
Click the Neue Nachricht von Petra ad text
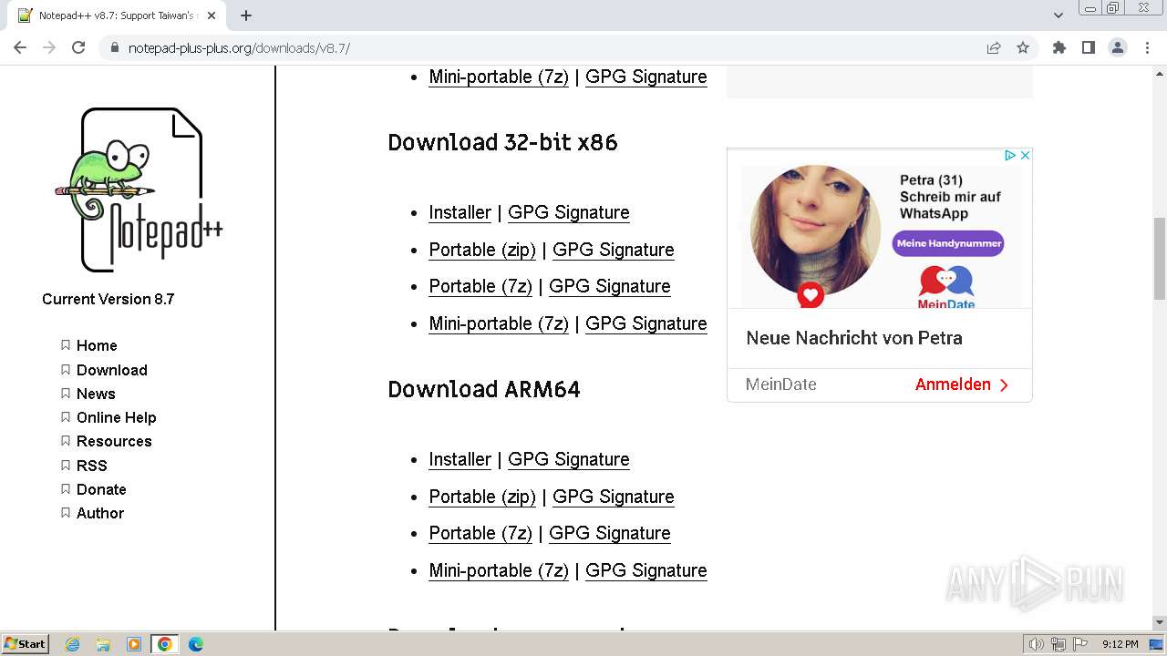(x=854, y=338)
